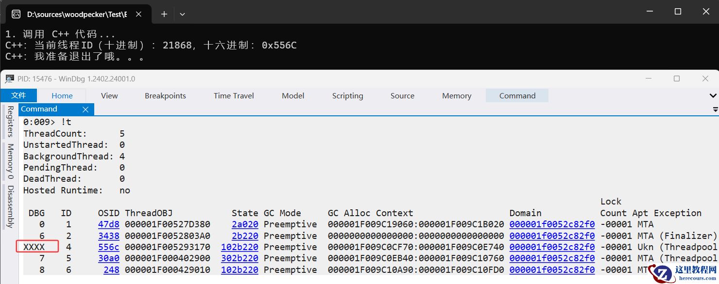Switch to the Breakpoints ribbon tab
The image size is (719, 284).
[165, 95]
